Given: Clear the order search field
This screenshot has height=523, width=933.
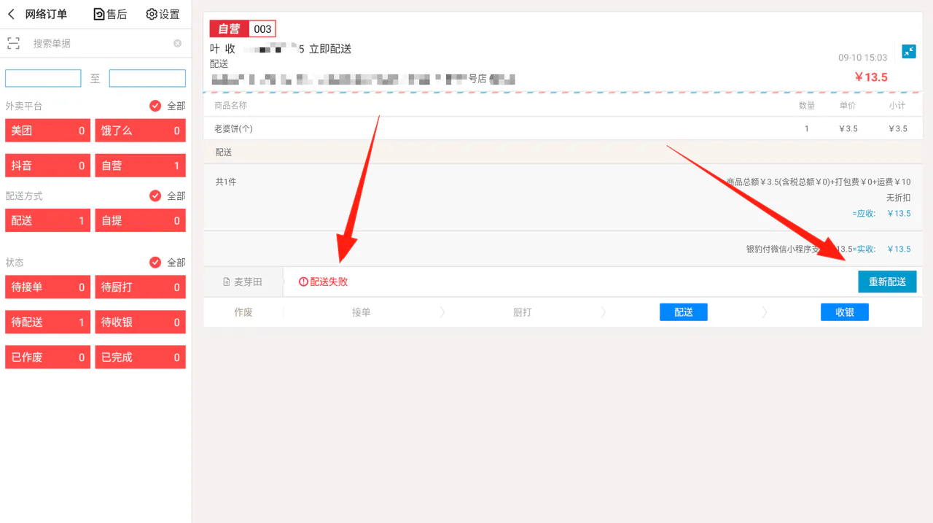Looking at the screenshot, I should click(x=177, y=43).
